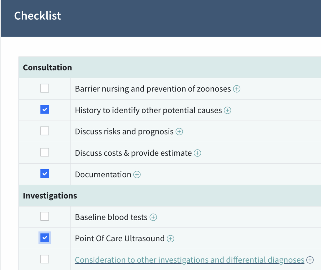The image size is (321, 270).
Task: Check the Baseline blood tests checkbox
Action: point(45,216)
